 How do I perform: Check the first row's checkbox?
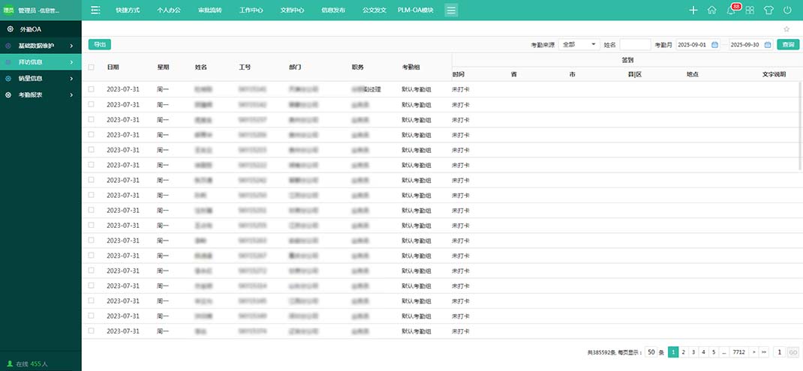(92, 89)
